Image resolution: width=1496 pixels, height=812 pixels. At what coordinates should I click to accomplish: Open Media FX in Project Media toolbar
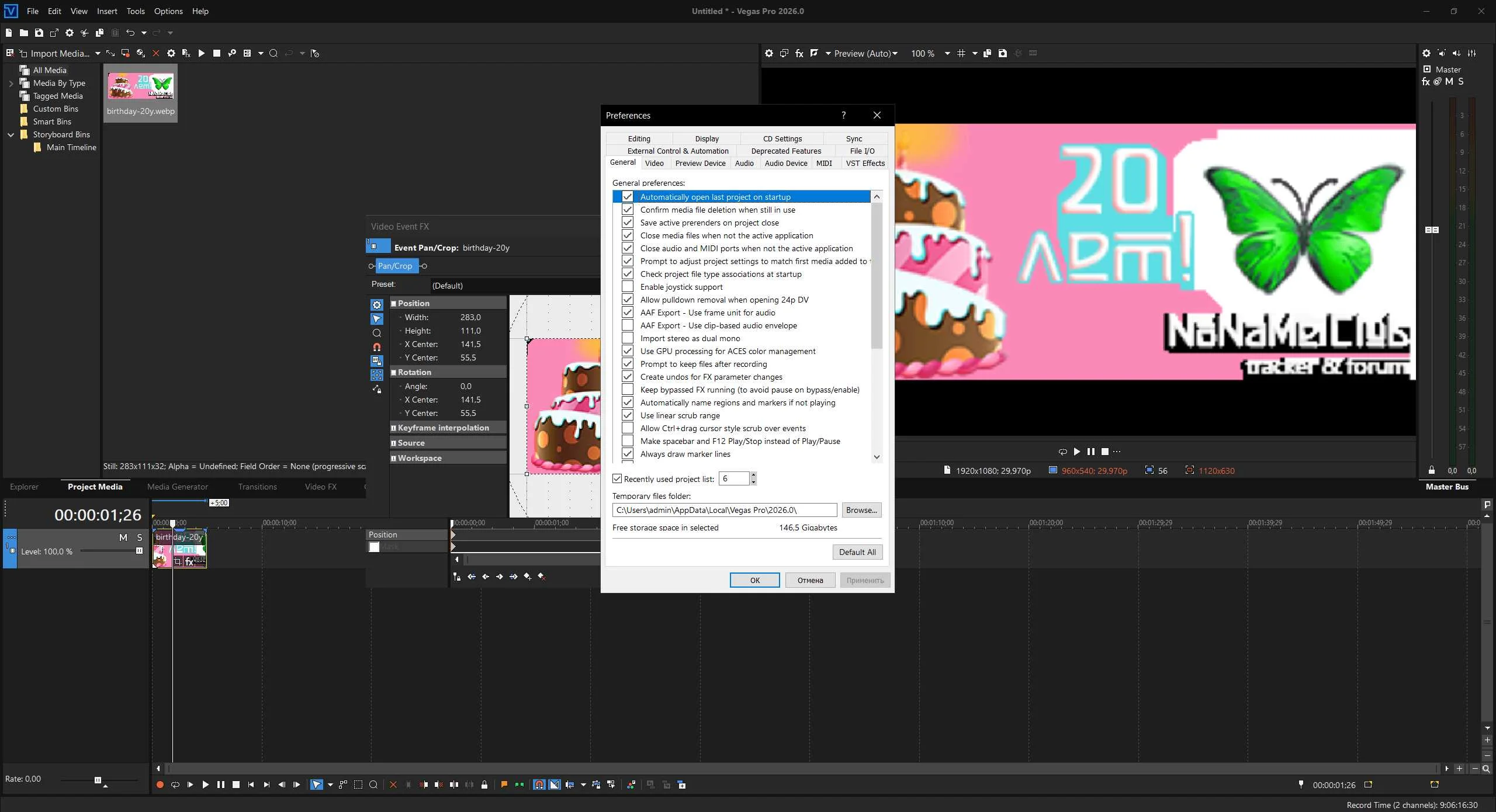coord(186,53)
